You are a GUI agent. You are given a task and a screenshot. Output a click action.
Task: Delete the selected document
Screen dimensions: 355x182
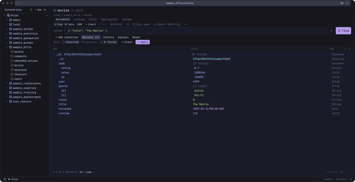click(116, 25)
